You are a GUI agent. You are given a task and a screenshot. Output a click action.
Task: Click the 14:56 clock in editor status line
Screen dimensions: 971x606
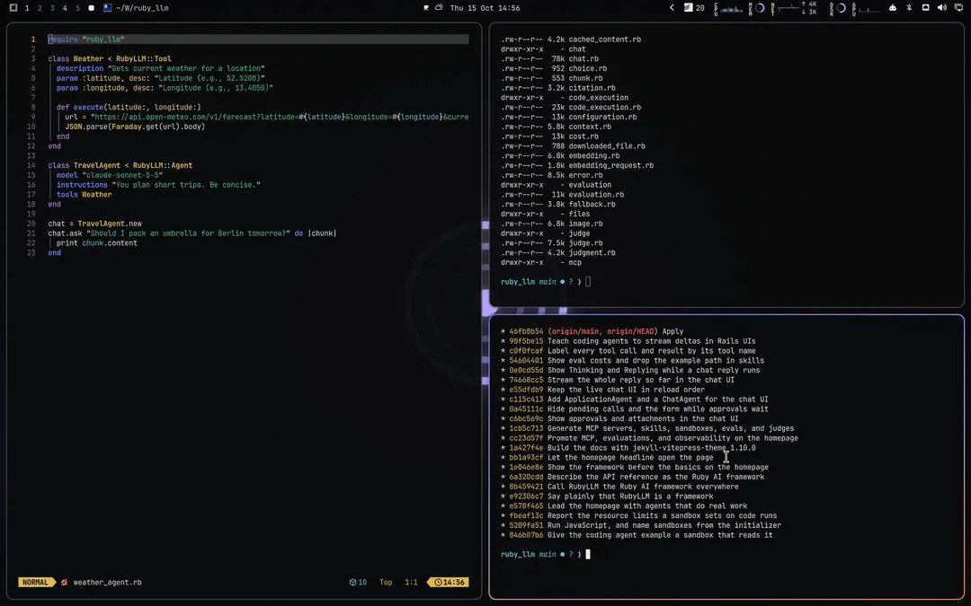pyautogui.click(x=449, y=582)
